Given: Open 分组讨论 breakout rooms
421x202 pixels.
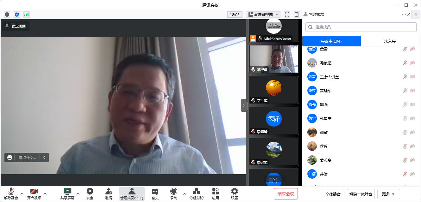Looking at the screenshot, I should point(196,193).
